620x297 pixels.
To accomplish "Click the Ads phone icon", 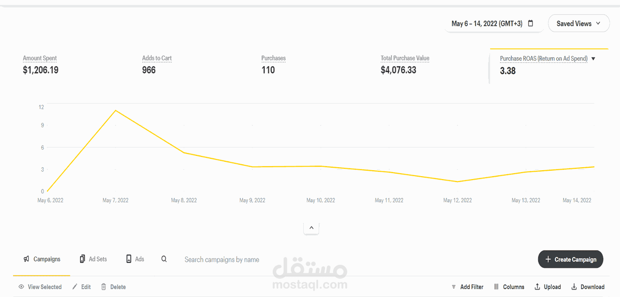I will (x=129, y=259).
